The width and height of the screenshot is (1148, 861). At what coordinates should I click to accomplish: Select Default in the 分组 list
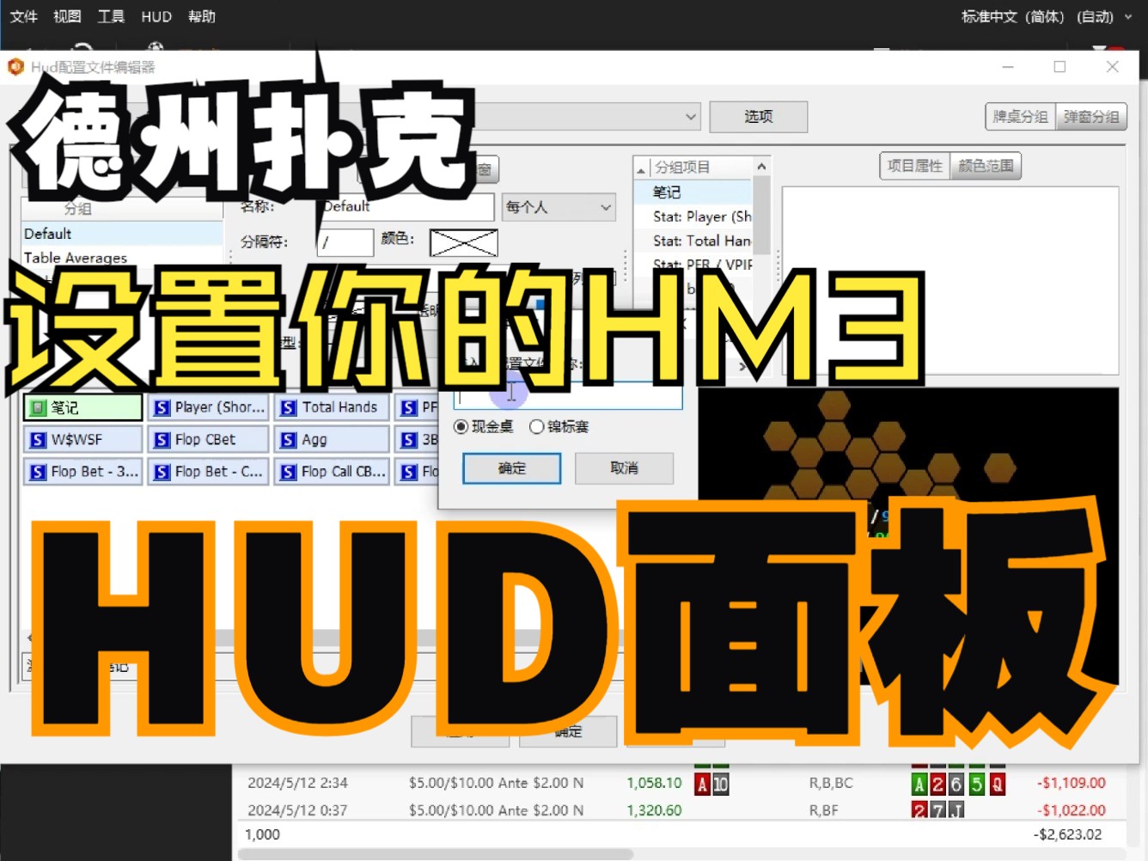[122, 234]
